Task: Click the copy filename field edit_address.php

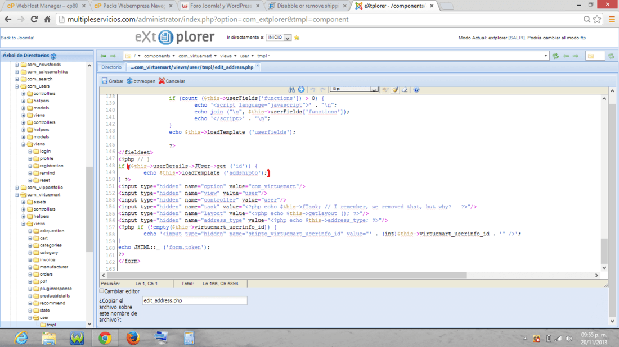Action: 195,300
